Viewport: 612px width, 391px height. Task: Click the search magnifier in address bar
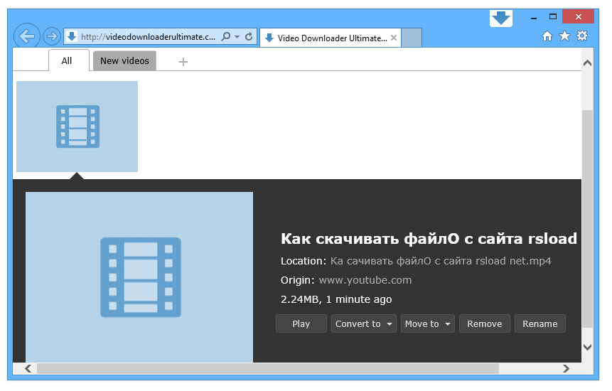(x=225, y=37)
